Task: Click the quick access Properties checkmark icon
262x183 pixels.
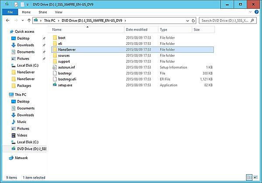Action: (16, 4)
